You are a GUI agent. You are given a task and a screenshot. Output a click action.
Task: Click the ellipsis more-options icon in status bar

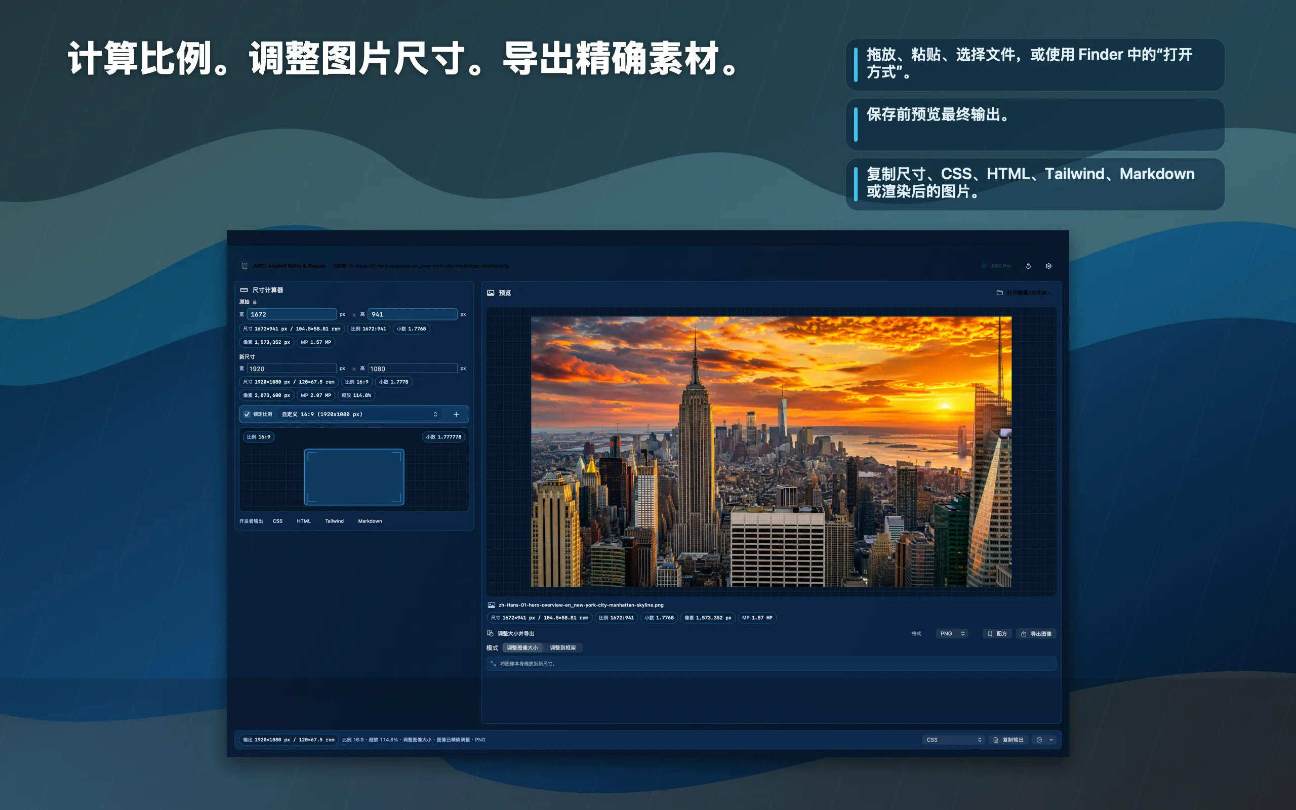(1039, 740)
